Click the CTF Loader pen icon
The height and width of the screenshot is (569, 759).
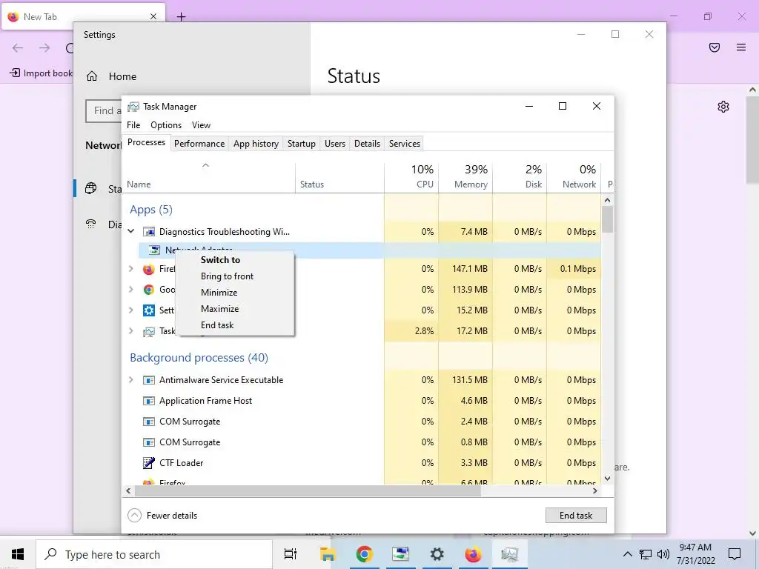pos(149,463)
